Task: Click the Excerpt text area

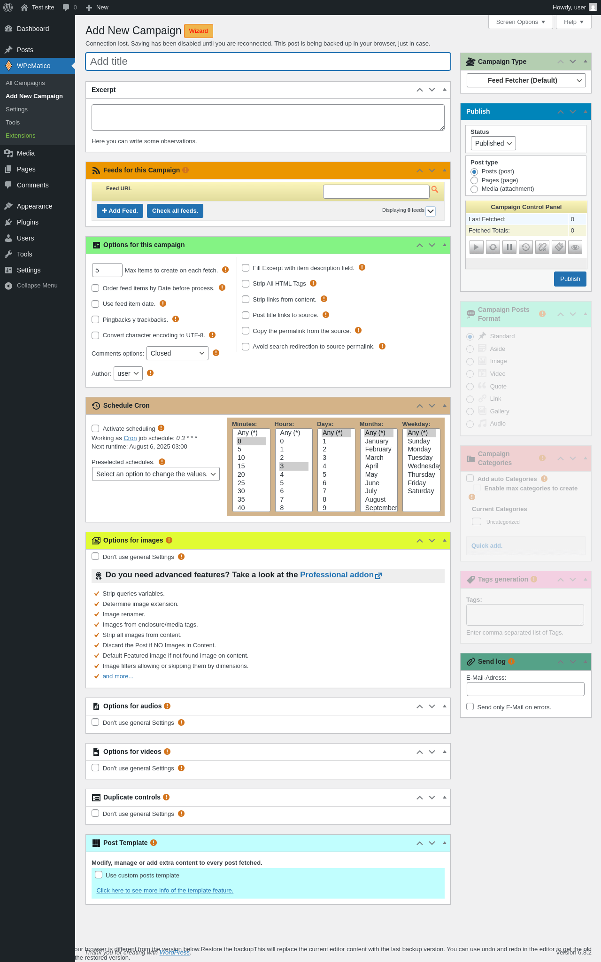Action: click(268, 117)
